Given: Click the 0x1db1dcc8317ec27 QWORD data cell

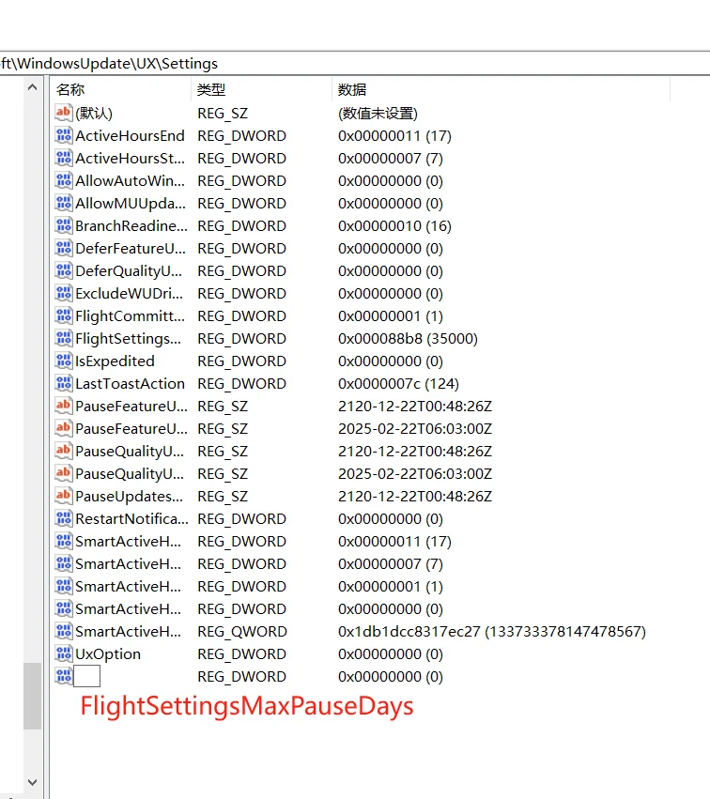Looking at the screenshot, I should pos(492,631).
